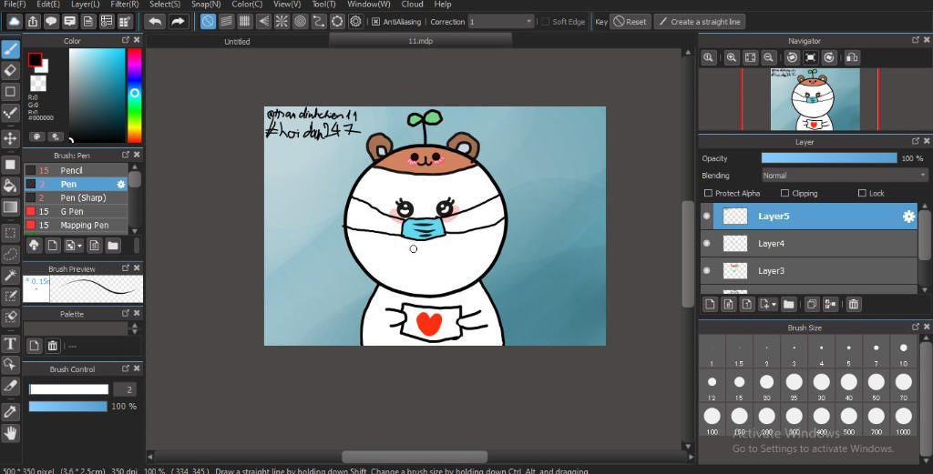Duplicate layer icon in Layer panel
The height and width of the screenshot is (474, 933).
[812, 304]
